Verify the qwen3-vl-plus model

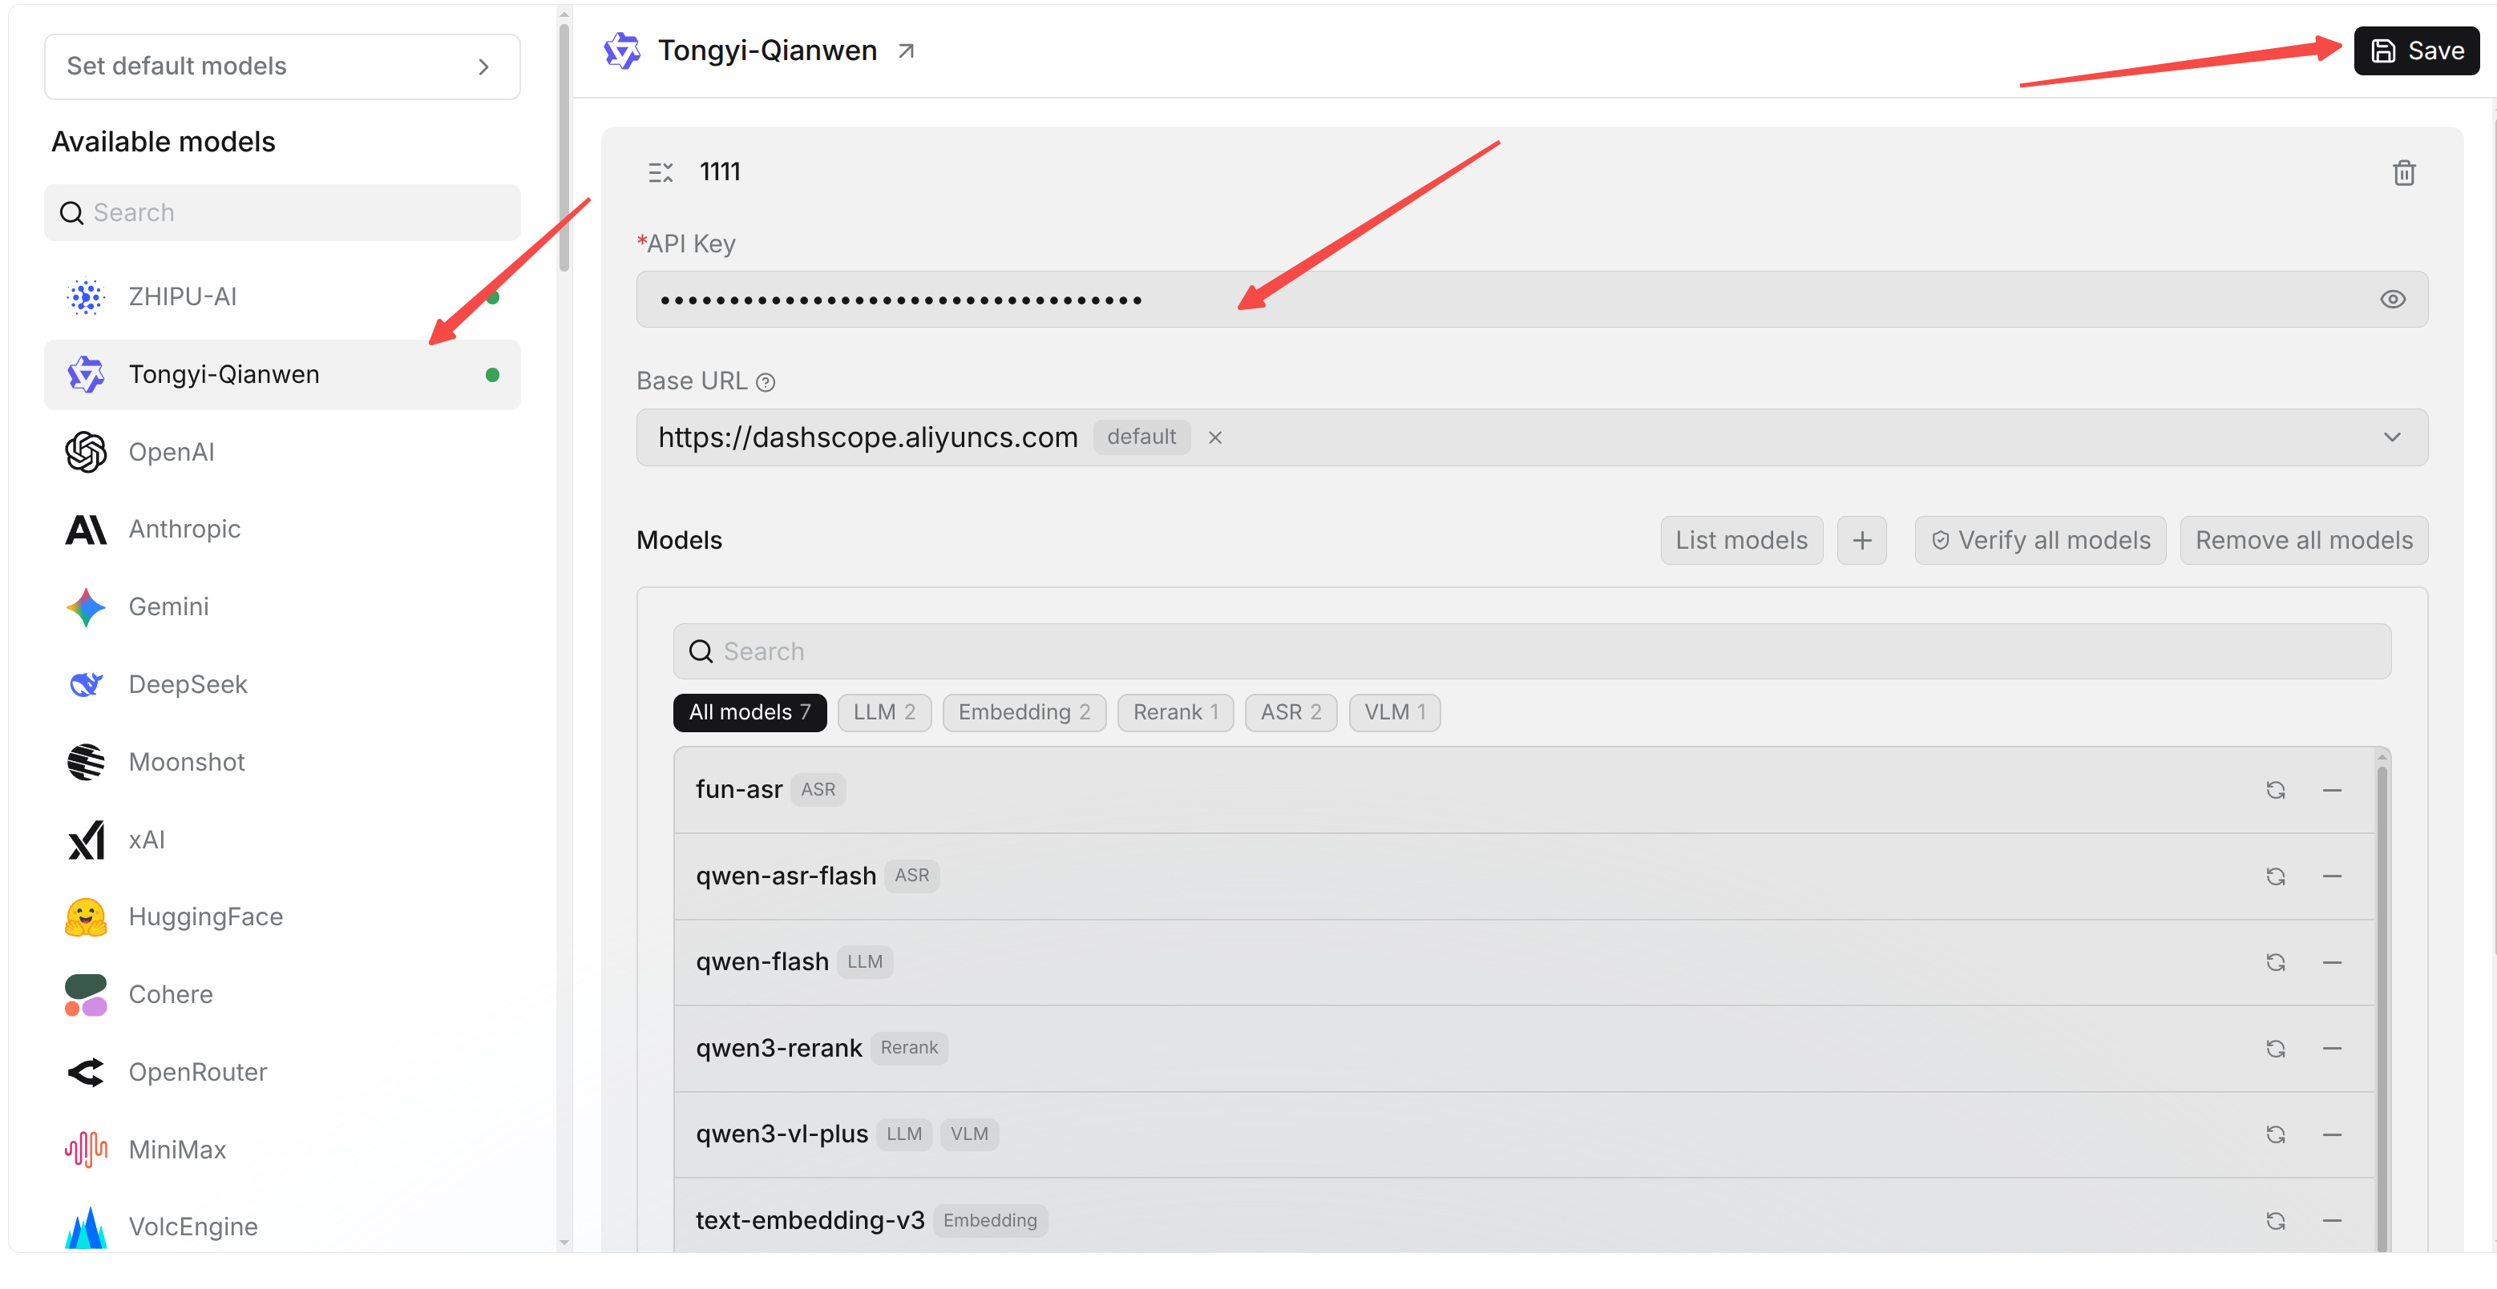2276,1135
